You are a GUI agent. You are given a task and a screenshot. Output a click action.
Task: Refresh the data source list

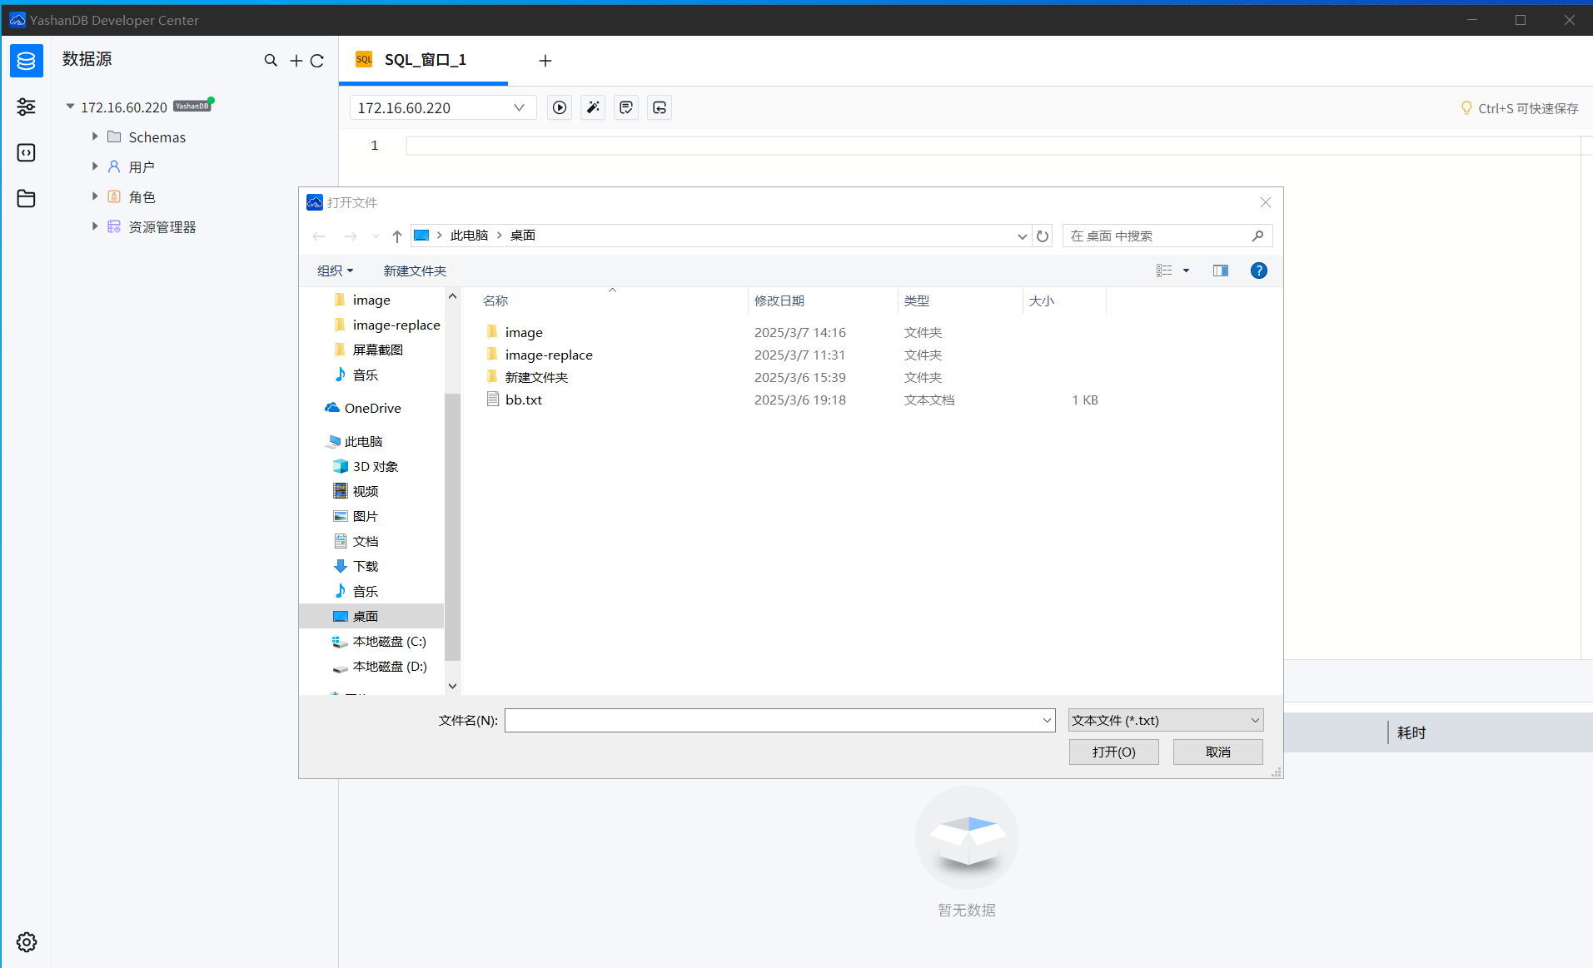pyautogui.click(x=317, y=61)
